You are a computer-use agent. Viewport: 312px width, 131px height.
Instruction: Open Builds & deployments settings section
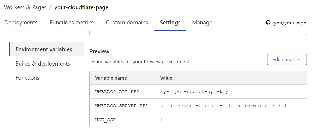pyautogui.click(x=43, y=64)
